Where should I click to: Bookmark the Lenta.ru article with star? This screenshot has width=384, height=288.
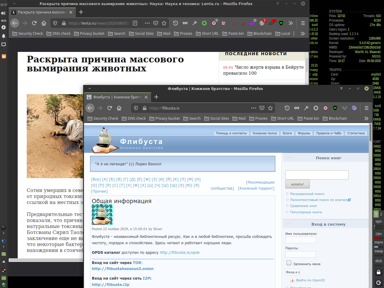point(164,23)
